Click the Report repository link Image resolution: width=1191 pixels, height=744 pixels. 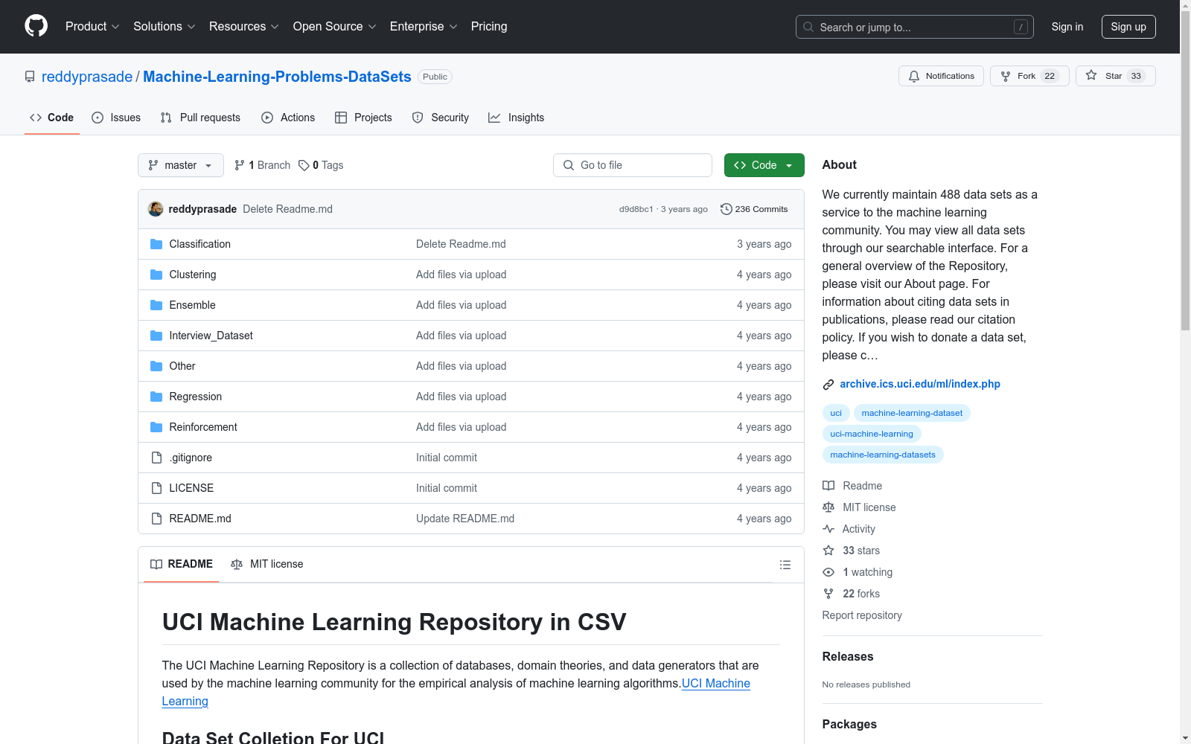click(x=862, y=615)
